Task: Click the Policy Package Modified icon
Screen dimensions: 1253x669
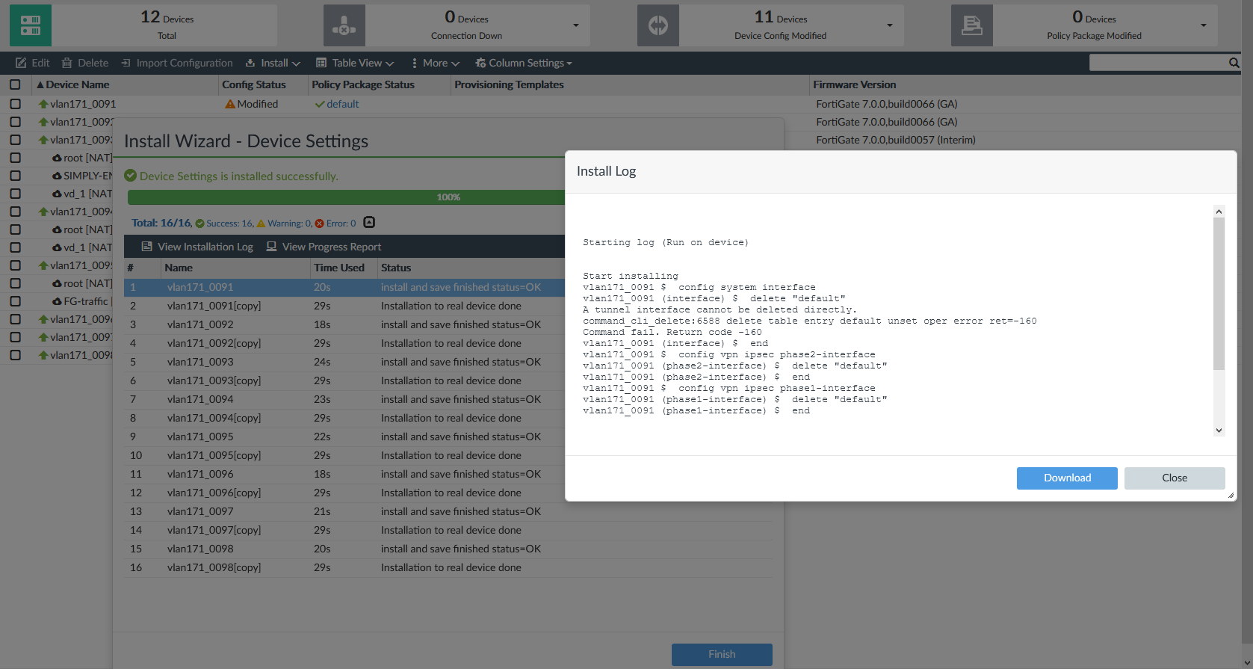Action: pos(972,25)
